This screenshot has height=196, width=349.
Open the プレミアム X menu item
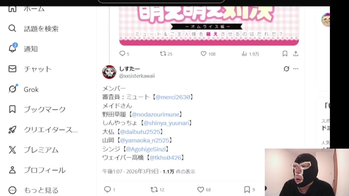(33, 150)
